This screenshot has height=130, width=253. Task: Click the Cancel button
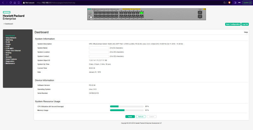click(151, 117)
